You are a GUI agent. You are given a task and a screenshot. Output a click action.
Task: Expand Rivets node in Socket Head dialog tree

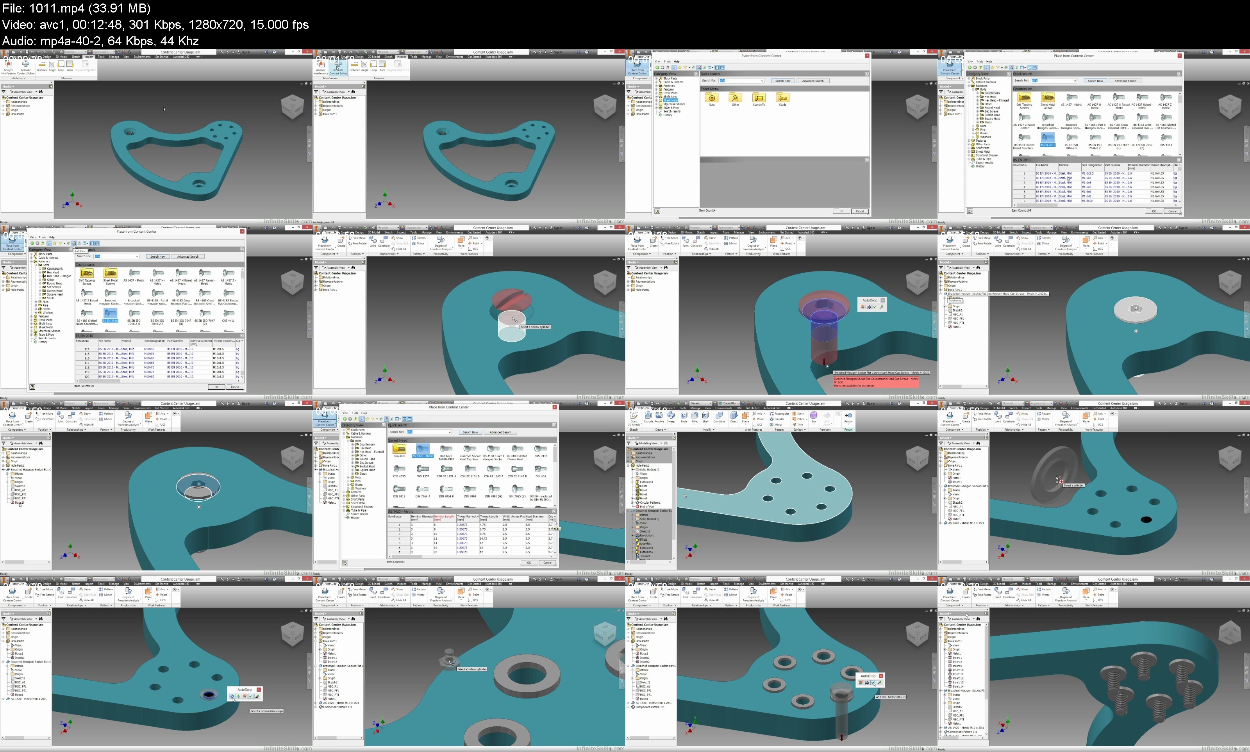[x=348, y=485]
